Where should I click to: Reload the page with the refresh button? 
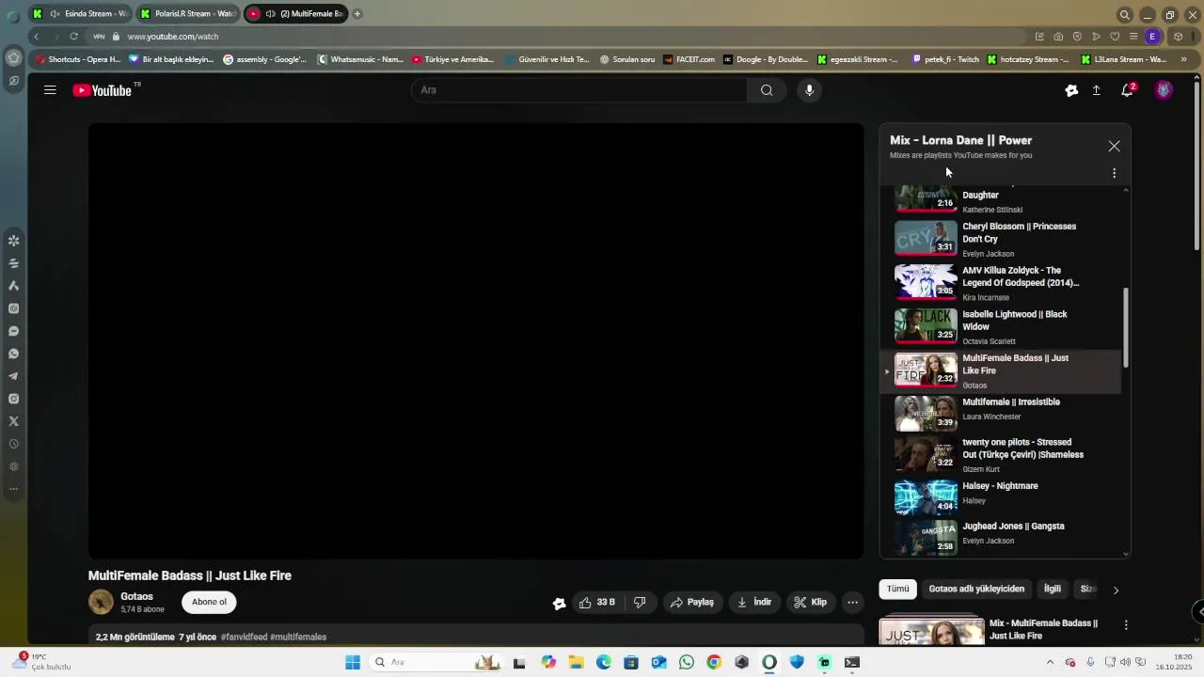click(73, 37)
